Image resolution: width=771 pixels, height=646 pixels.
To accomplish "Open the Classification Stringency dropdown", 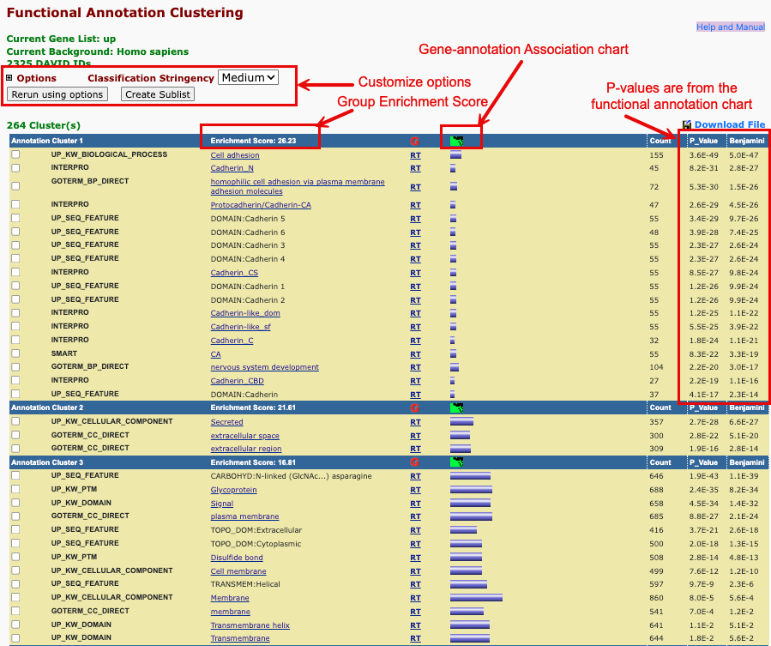I will (x=249, y=77).
